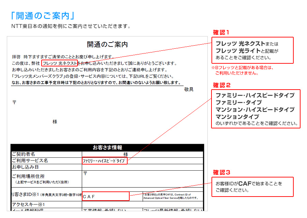Image resolution: width=307 pixels, height=218 pixels.
Task: Click the ご契約者名 row label
Action: click(24, 154)
